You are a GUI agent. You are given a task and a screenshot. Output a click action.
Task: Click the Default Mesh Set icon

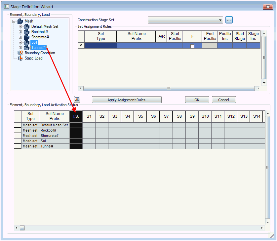click(27, 26)
